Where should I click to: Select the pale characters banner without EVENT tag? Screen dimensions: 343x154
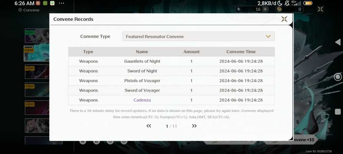click(37, 126)
